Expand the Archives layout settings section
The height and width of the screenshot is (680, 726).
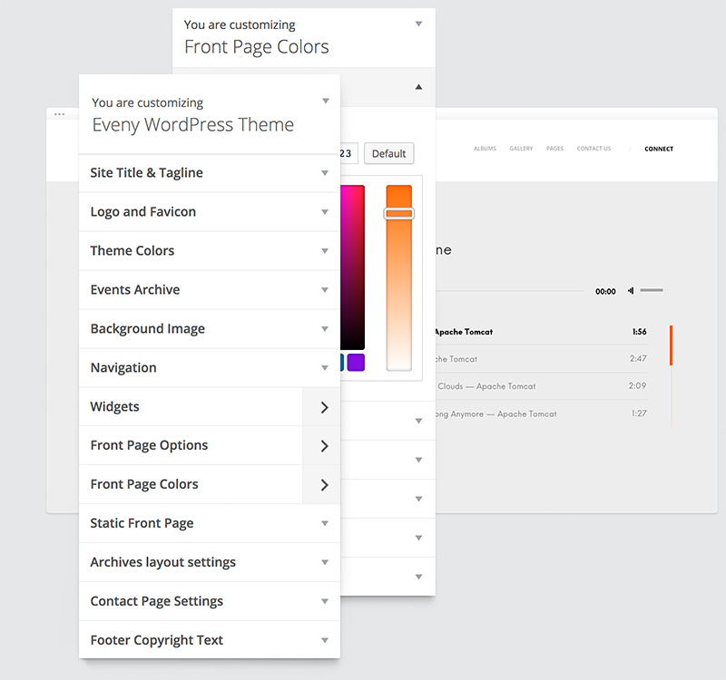pos(210,562)
